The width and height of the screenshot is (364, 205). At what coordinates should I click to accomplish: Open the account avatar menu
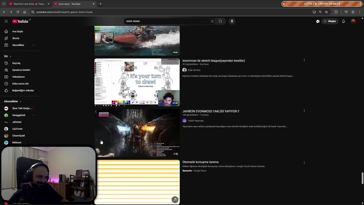click(353, 21)
